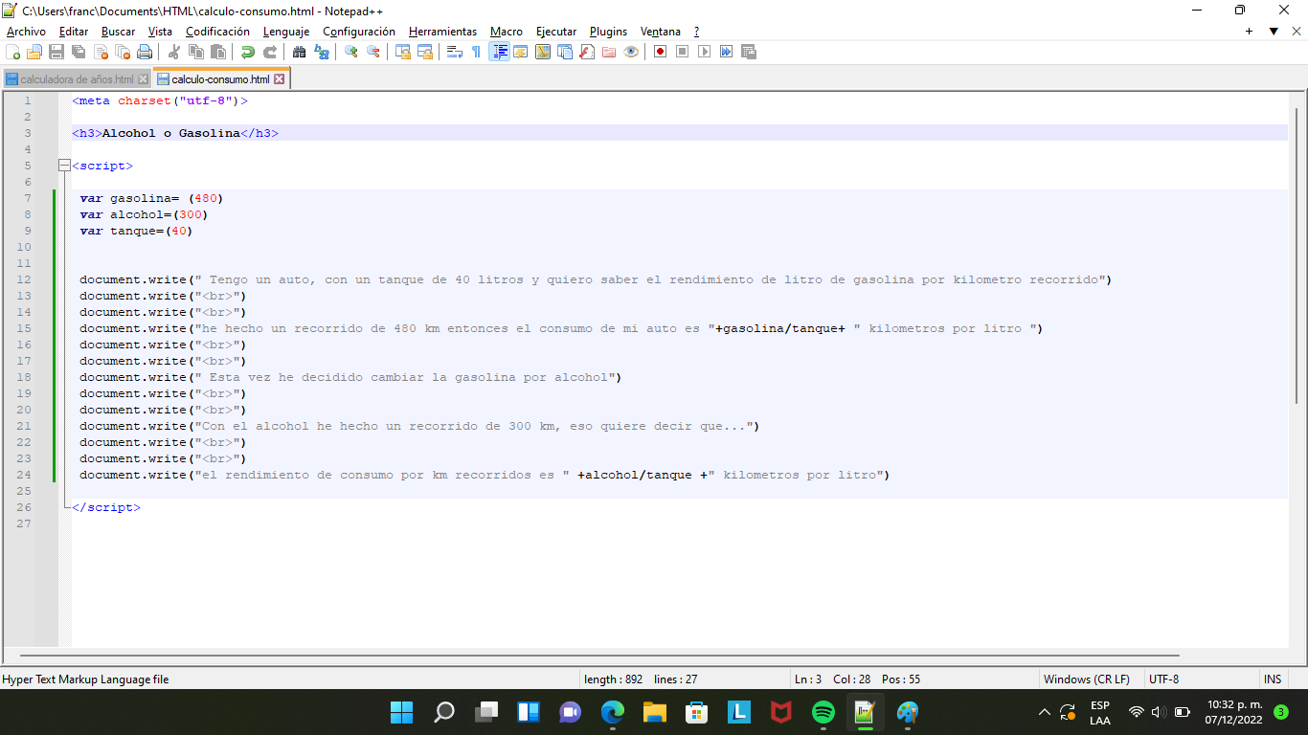Image resolution: width=1308 pixels, height=735 pixels.
Task: Open the ESP LAA input language switcher
Action: tap(1100, 712)
